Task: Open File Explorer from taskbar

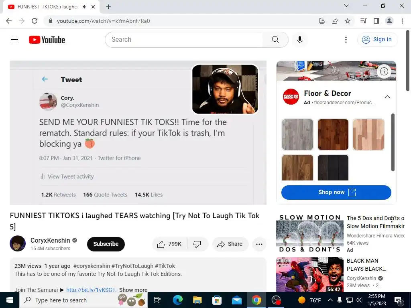Action: click(197, 300)
